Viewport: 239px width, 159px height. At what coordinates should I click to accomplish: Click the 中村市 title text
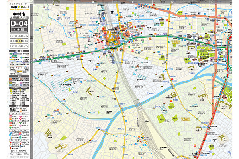(x=19, y=14)
